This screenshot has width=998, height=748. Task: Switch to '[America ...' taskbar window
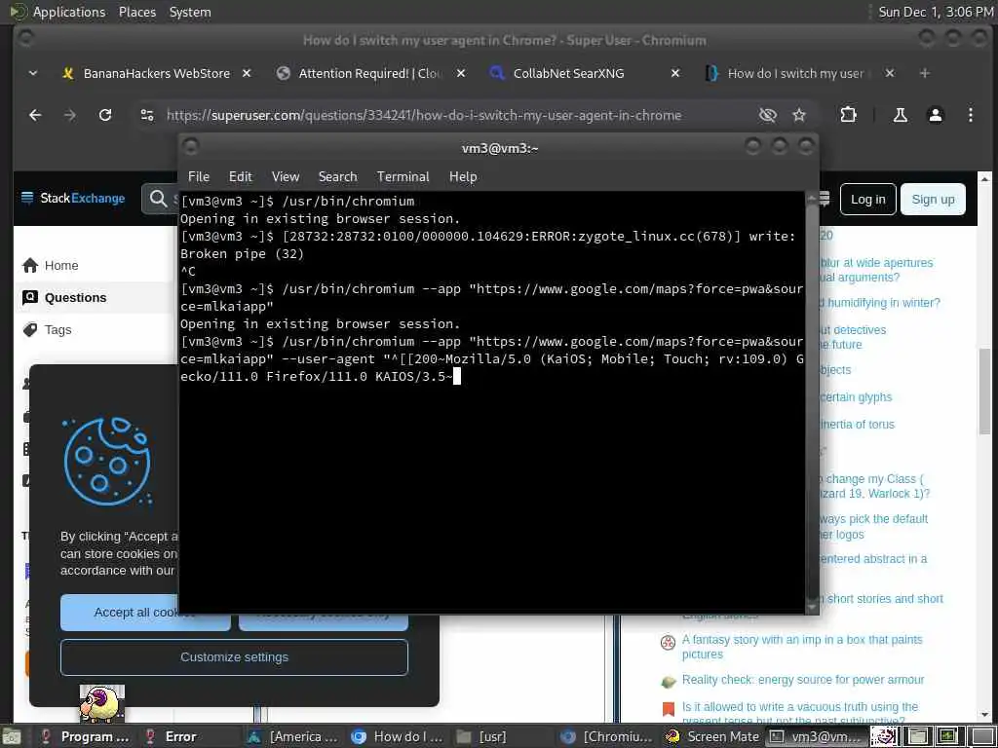tap(294, 736)
